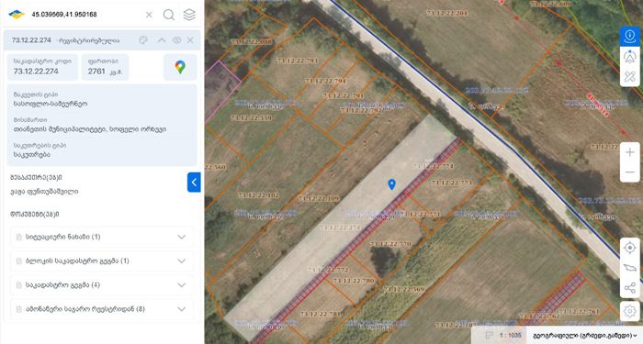Viewport: 643px width, 344px height.
Task: Zoom in with the plus button
Action: [630, 152]
